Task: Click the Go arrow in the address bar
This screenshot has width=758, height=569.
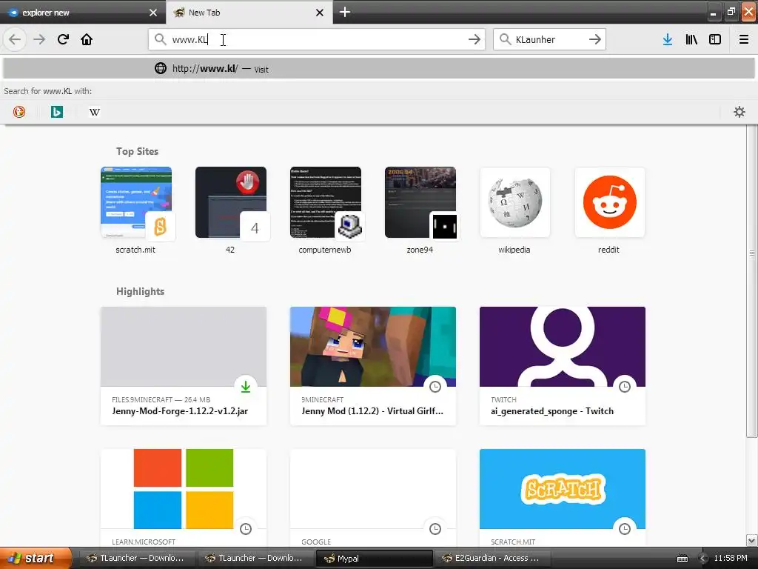Action: 474,39
